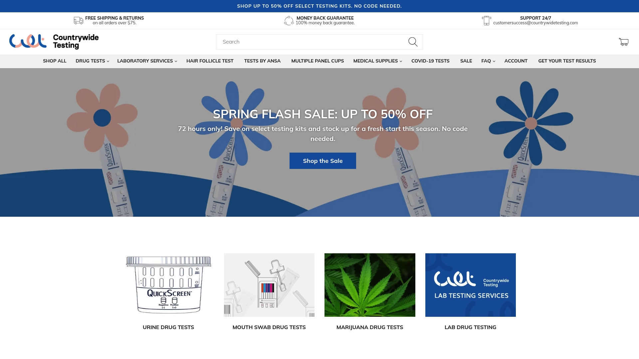Click the Support 24/7 phone icon

(486, 20)
